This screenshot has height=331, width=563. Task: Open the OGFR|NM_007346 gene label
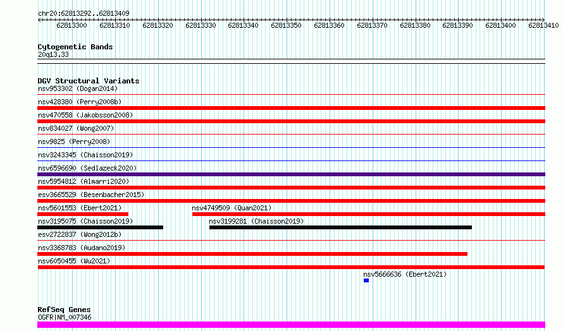coord(65,317)
